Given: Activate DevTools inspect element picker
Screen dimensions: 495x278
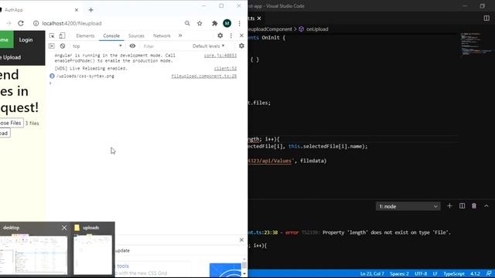Looking at the screenshot, I should point(52,36).
